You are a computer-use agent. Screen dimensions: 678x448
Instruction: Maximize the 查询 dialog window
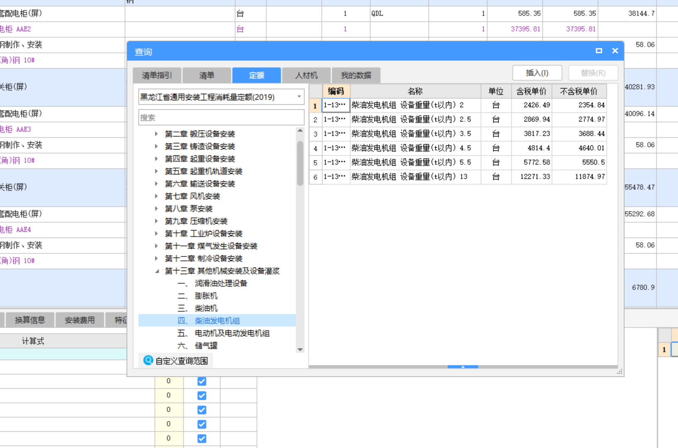[599, 51]
